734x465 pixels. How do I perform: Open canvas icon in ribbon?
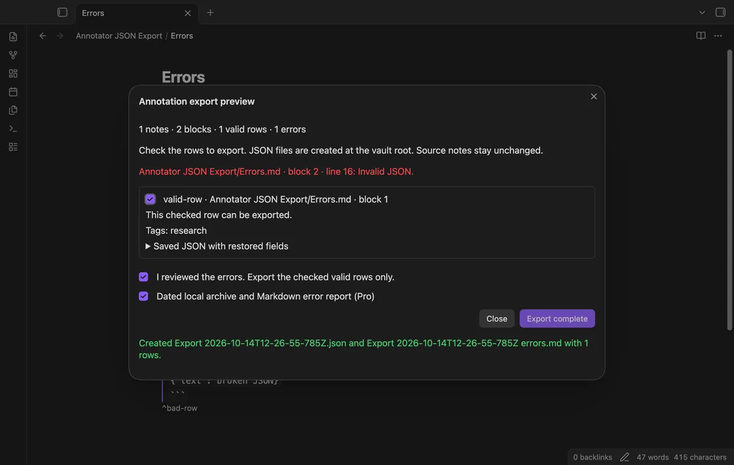tap(13, 73)
